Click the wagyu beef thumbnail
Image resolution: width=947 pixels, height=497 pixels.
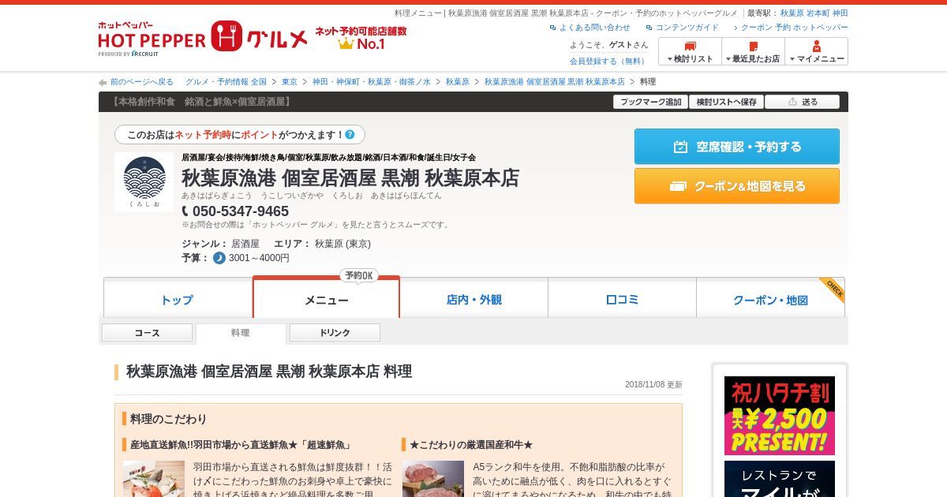click(x=433, y=479)
